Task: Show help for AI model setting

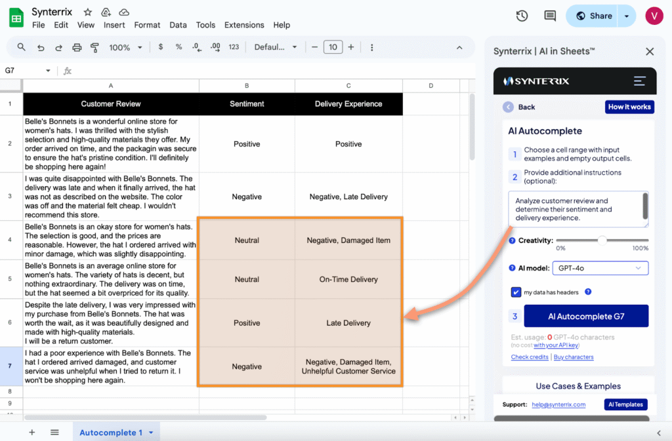Action: click(x=512, y=268)
